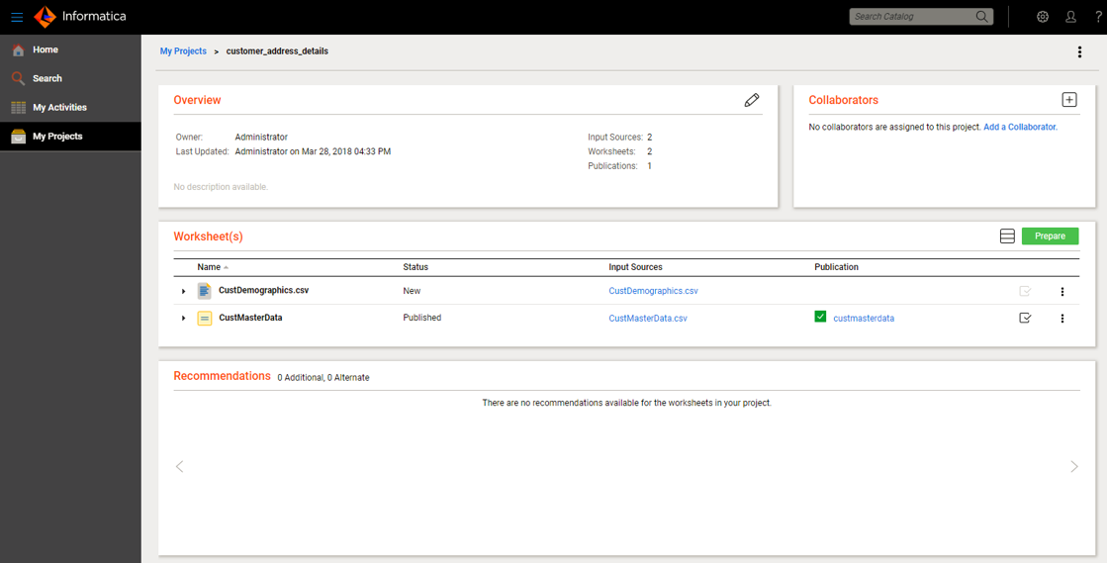Open the CustMasterData row actions menu

(1062, 319)
